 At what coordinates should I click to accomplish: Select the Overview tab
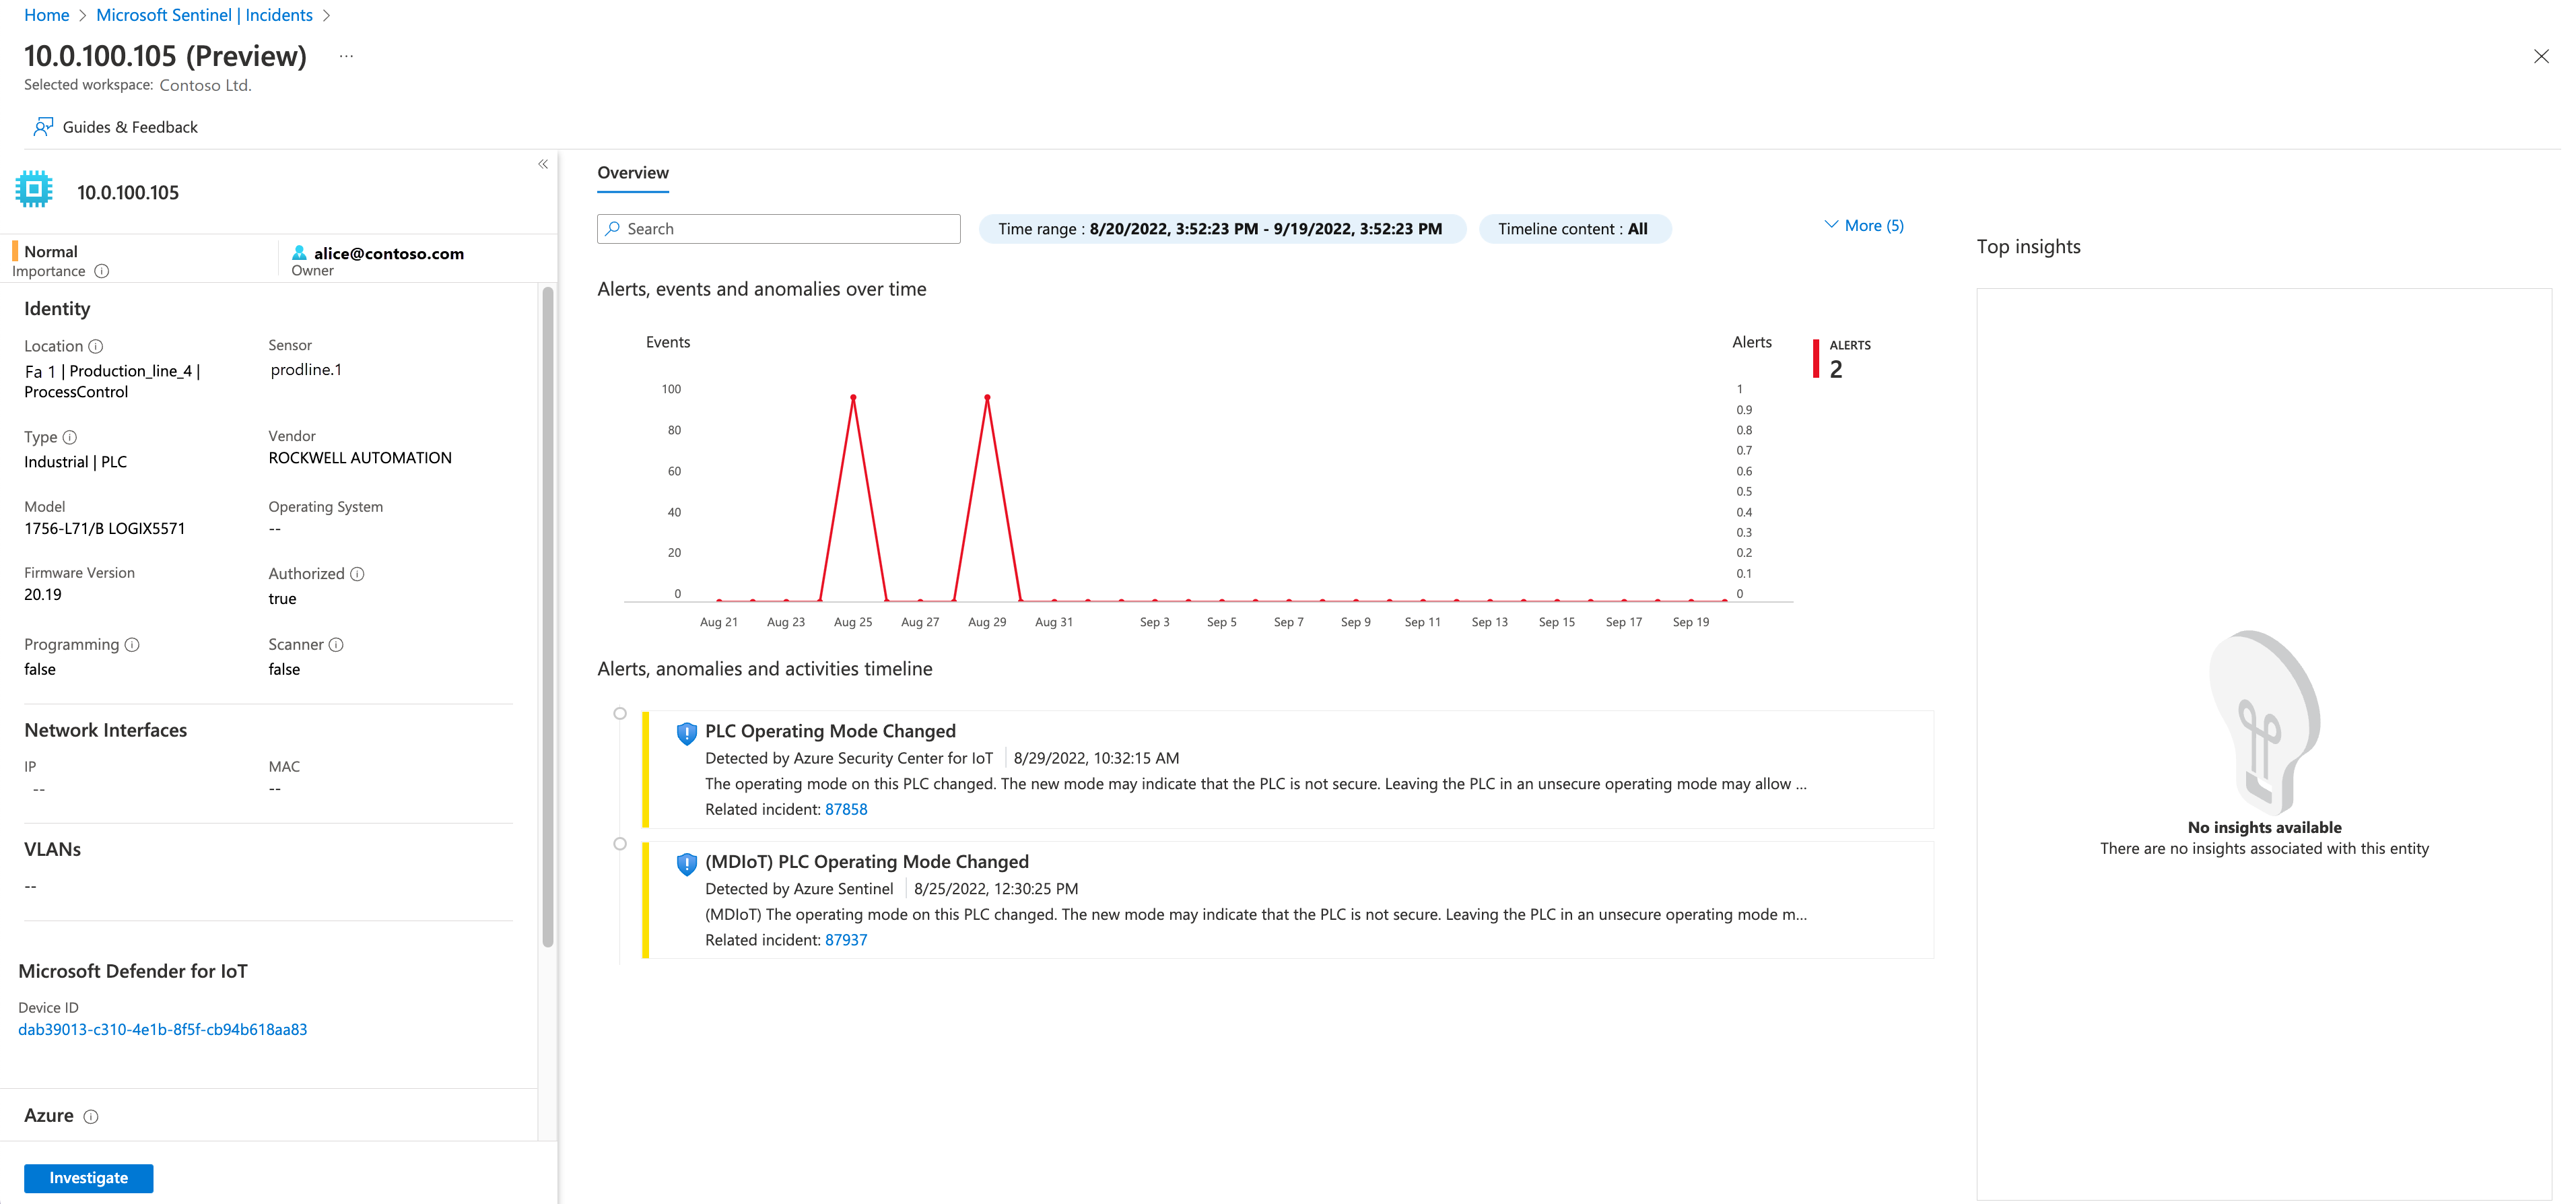click(634, 172)
